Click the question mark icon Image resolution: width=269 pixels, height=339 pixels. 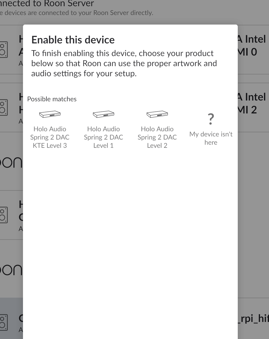point(211,119)
